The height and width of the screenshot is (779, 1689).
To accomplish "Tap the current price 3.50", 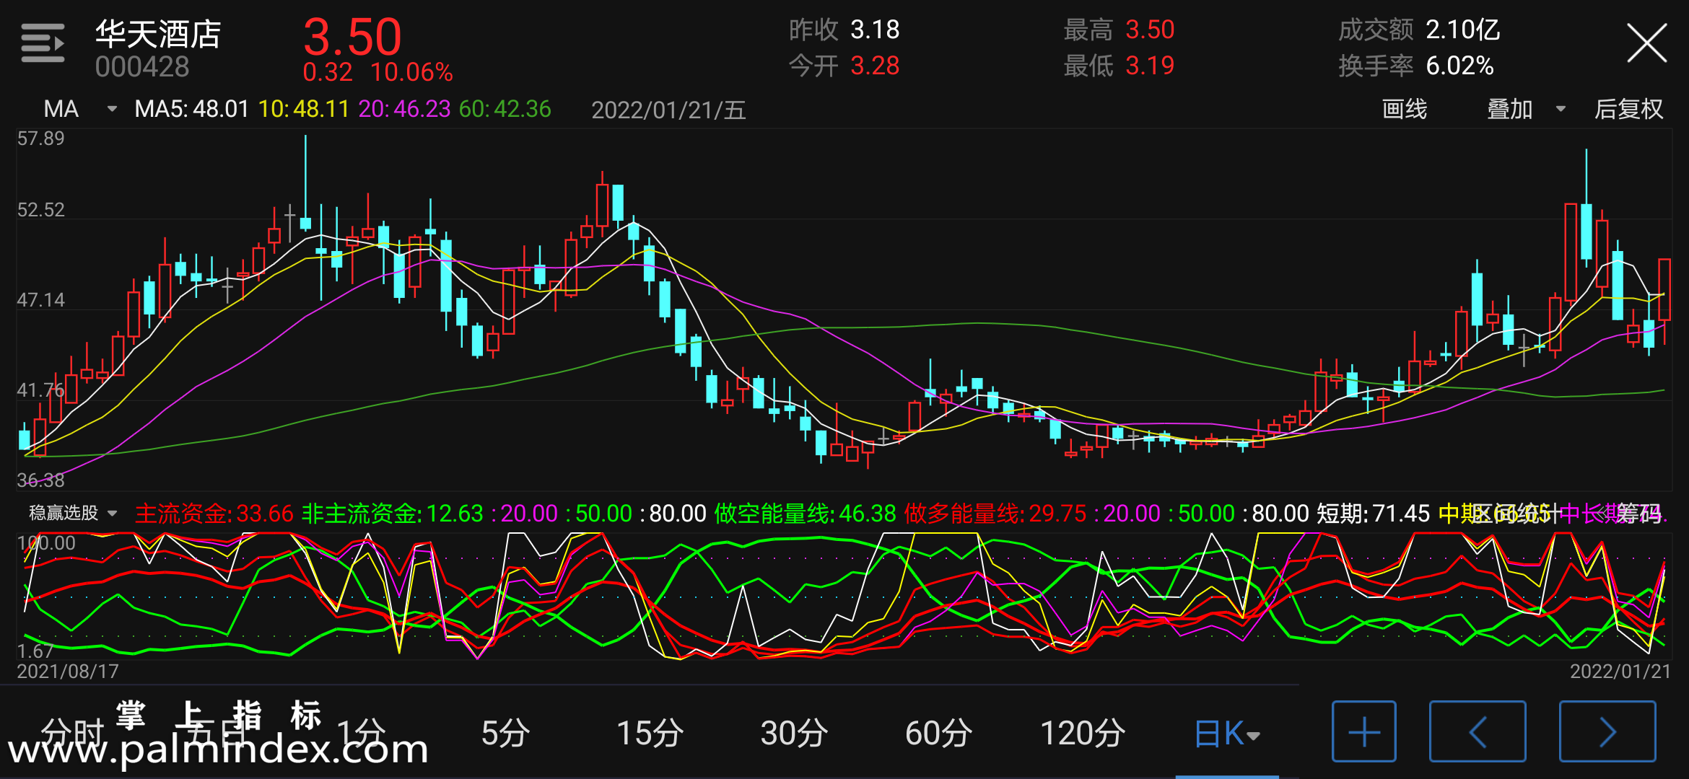I will click(x=352, y=36).
